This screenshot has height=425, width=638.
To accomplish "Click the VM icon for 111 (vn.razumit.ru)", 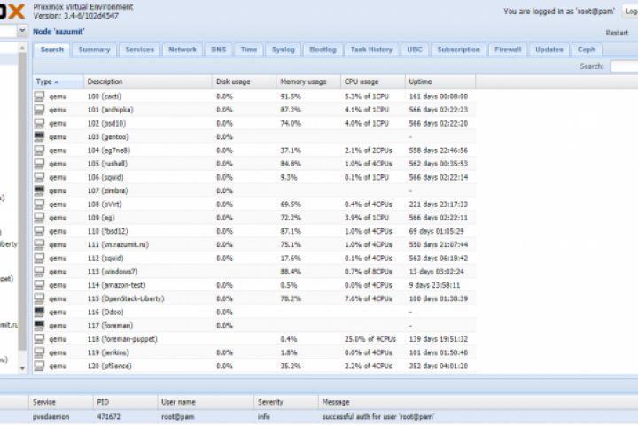I will click(x=39, y=244).
